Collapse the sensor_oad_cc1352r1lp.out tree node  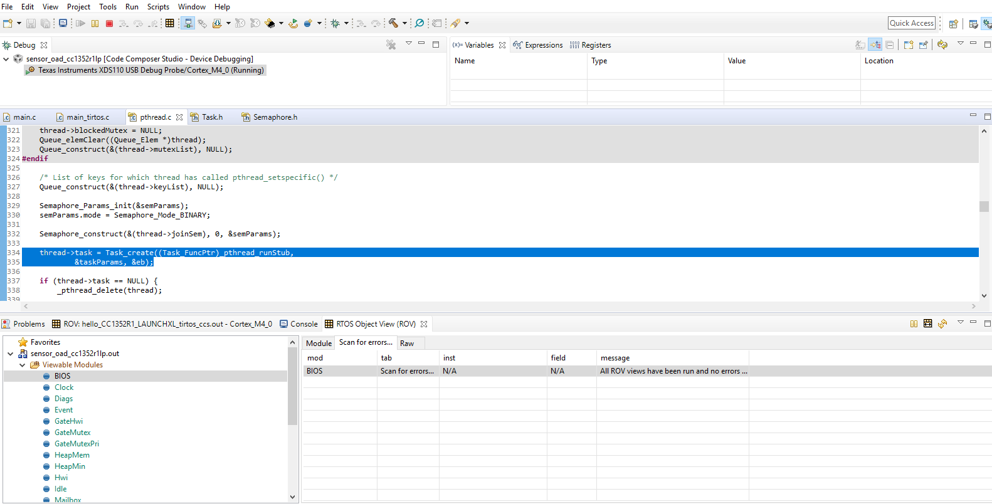pos(11,354)
